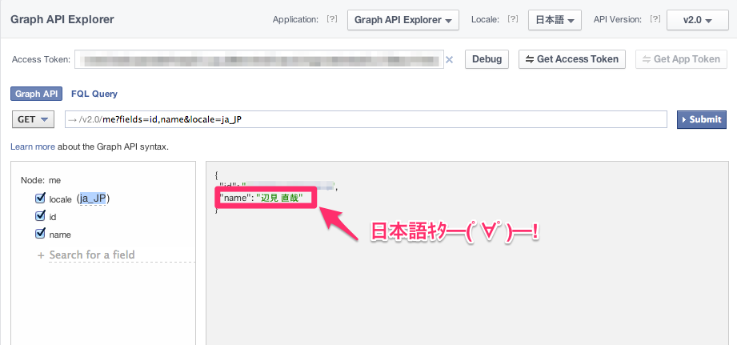This screenshot has height=345, width=737.
Task: Click the Node: me label
Action: [41, 180]
